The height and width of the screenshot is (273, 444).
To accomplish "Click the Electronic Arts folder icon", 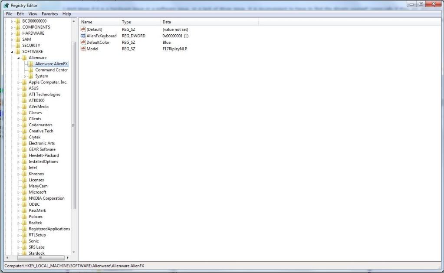I will [24, 143].
